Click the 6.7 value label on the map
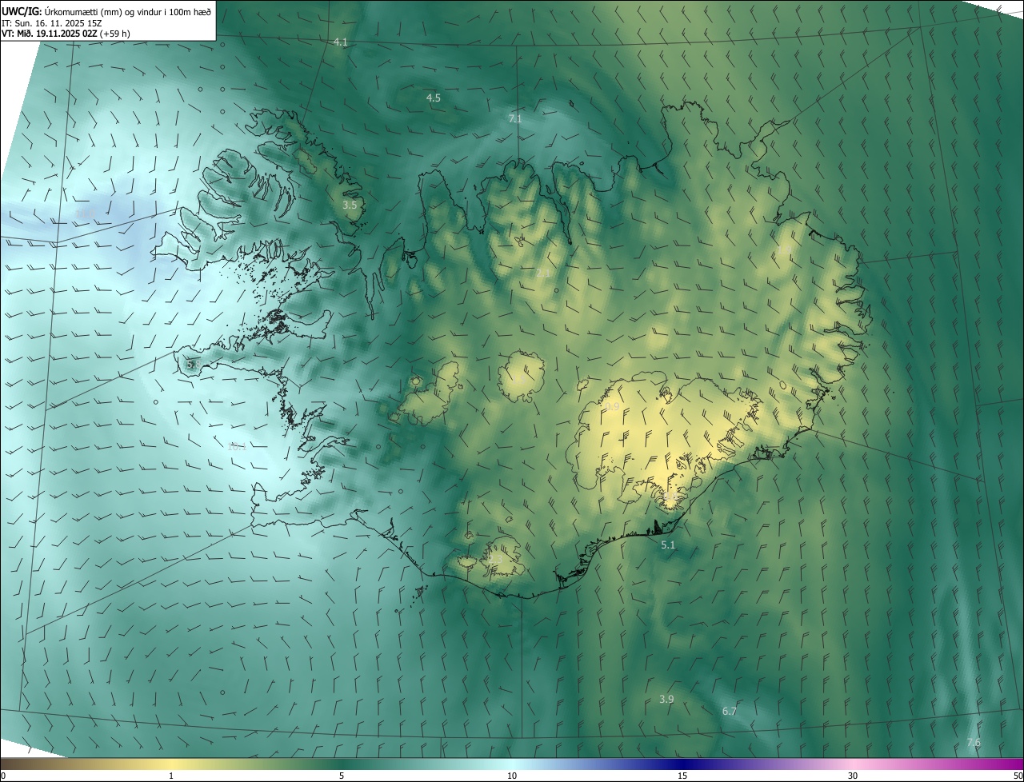The height and width of the screenshot is (782, 1024). click(x=729, y=711)
